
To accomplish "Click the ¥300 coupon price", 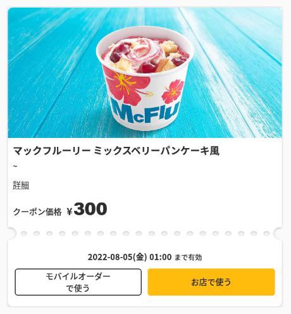I will click(87, 210).
